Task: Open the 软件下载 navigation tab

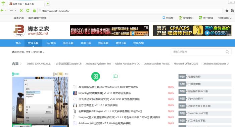Action: (x=33, y=43)
